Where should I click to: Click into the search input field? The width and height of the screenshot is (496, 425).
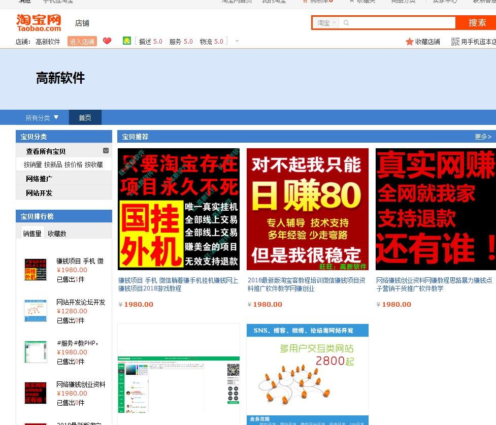coord(401,23)
